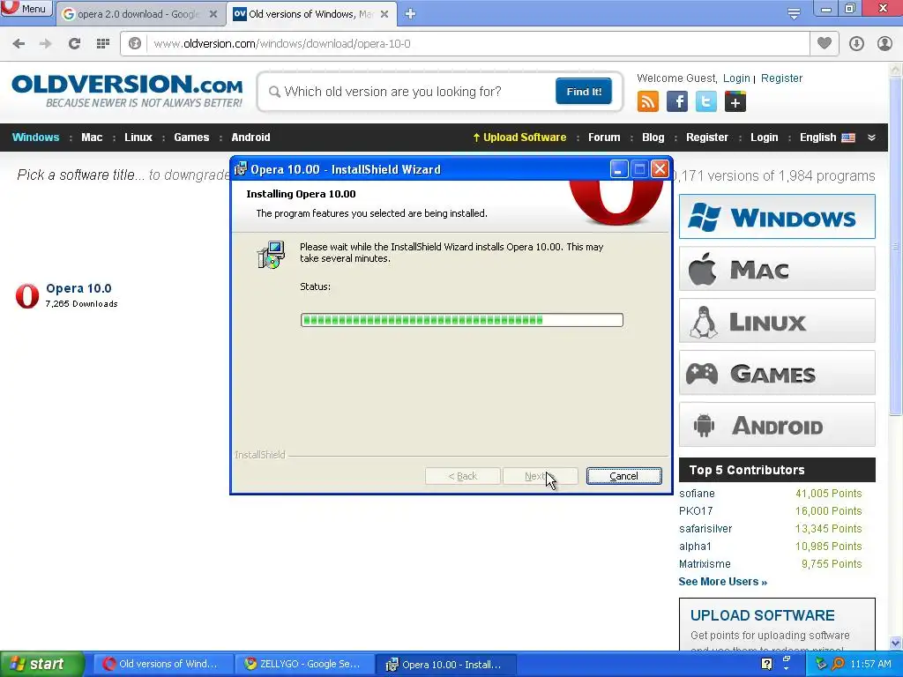This screenshot has width=903, height=677.
Task: Click Login in the black navigation bar
Action: click(x=765, y=137)
